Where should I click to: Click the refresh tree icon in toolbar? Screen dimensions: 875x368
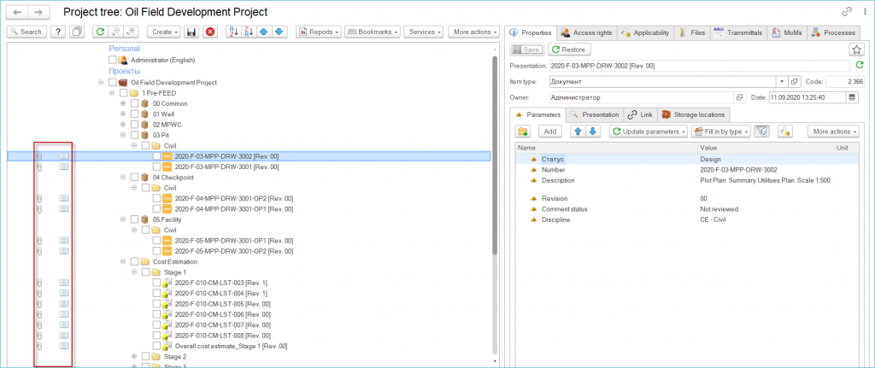[99, 32]
